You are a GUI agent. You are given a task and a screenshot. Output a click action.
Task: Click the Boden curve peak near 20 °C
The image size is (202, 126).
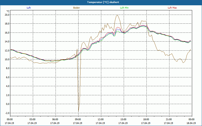point(117,15)
